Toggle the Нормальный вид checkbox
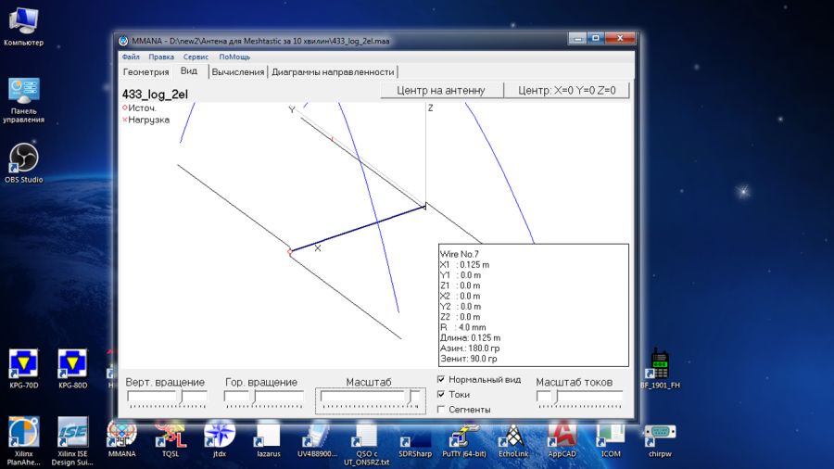834x469 pixels. 442,380
